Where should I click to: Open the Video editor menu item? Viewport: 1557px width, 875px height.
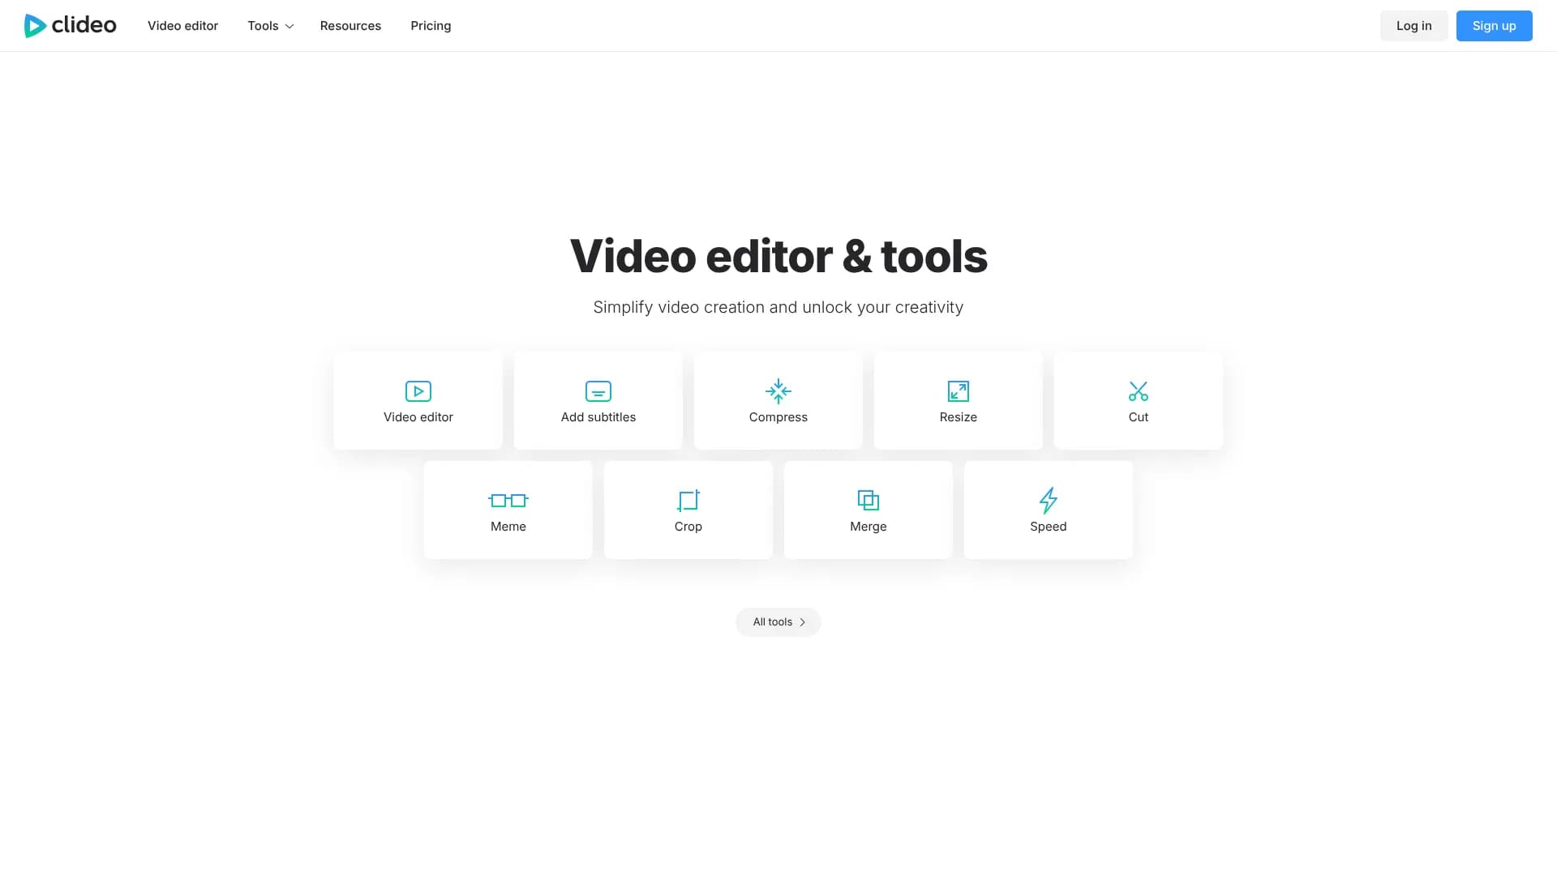coord(182,25)
